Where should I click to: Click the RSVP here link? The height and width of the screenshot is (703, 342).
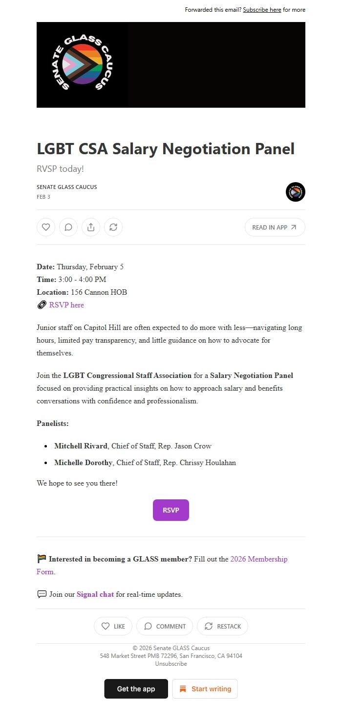(x=66, y=305)
